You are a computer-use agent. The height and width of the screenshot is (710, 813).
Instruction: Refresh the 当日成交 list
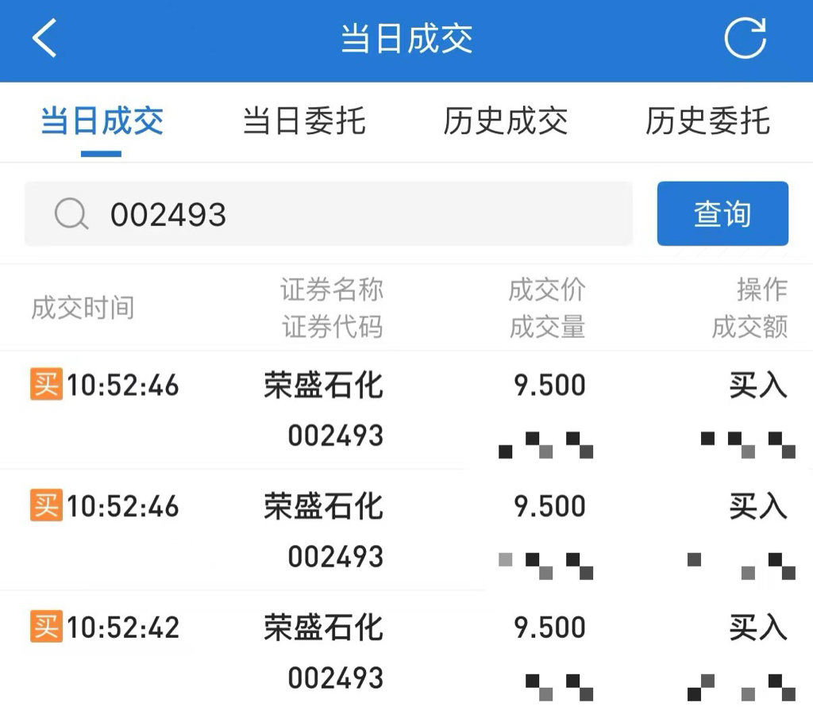tap(746, 38)
